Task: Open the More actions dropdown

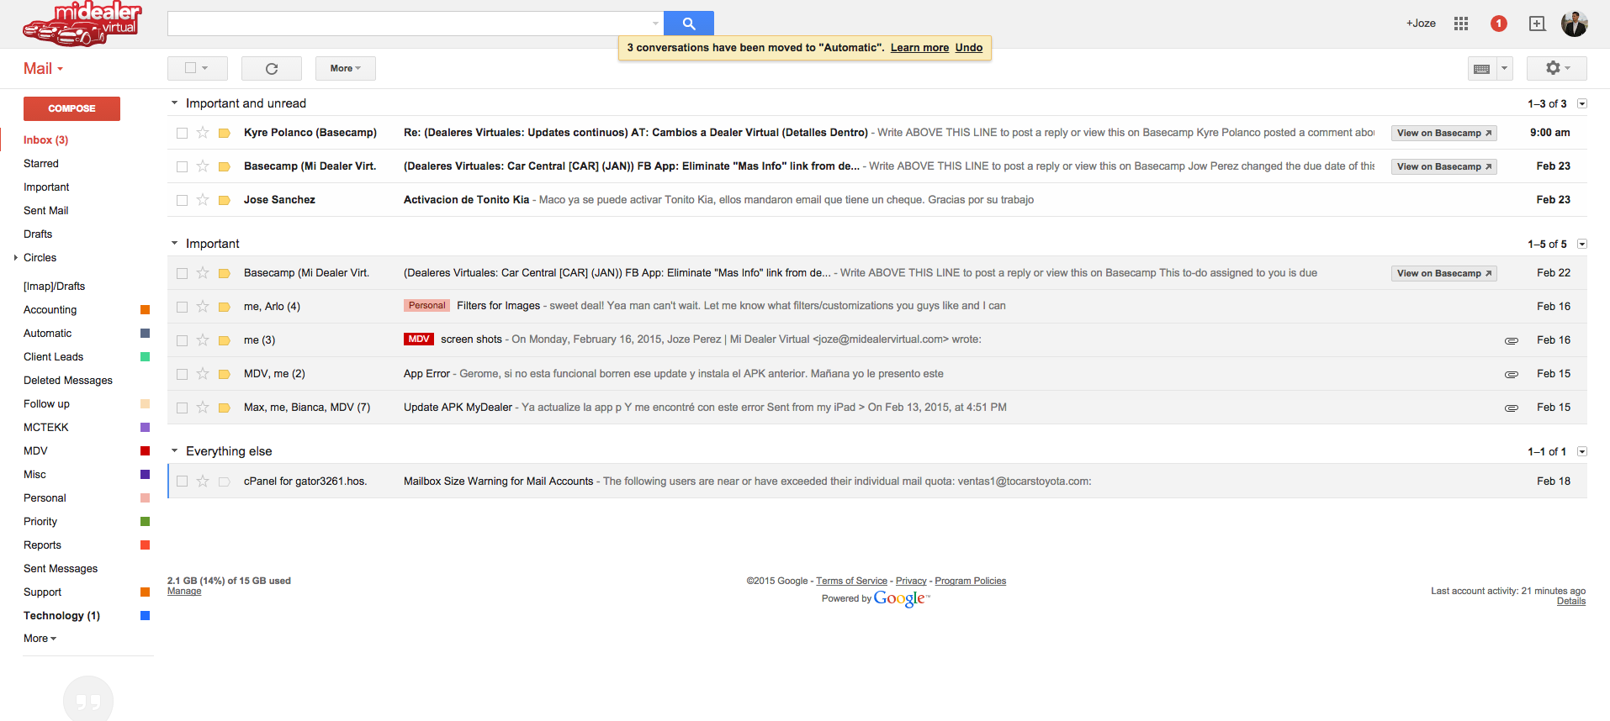Action: [346, 69]
